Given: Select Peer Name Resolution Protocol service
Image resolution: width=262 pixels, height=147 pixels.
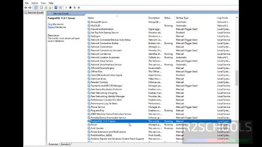Looking at the screenshot, I should (159, 89).
